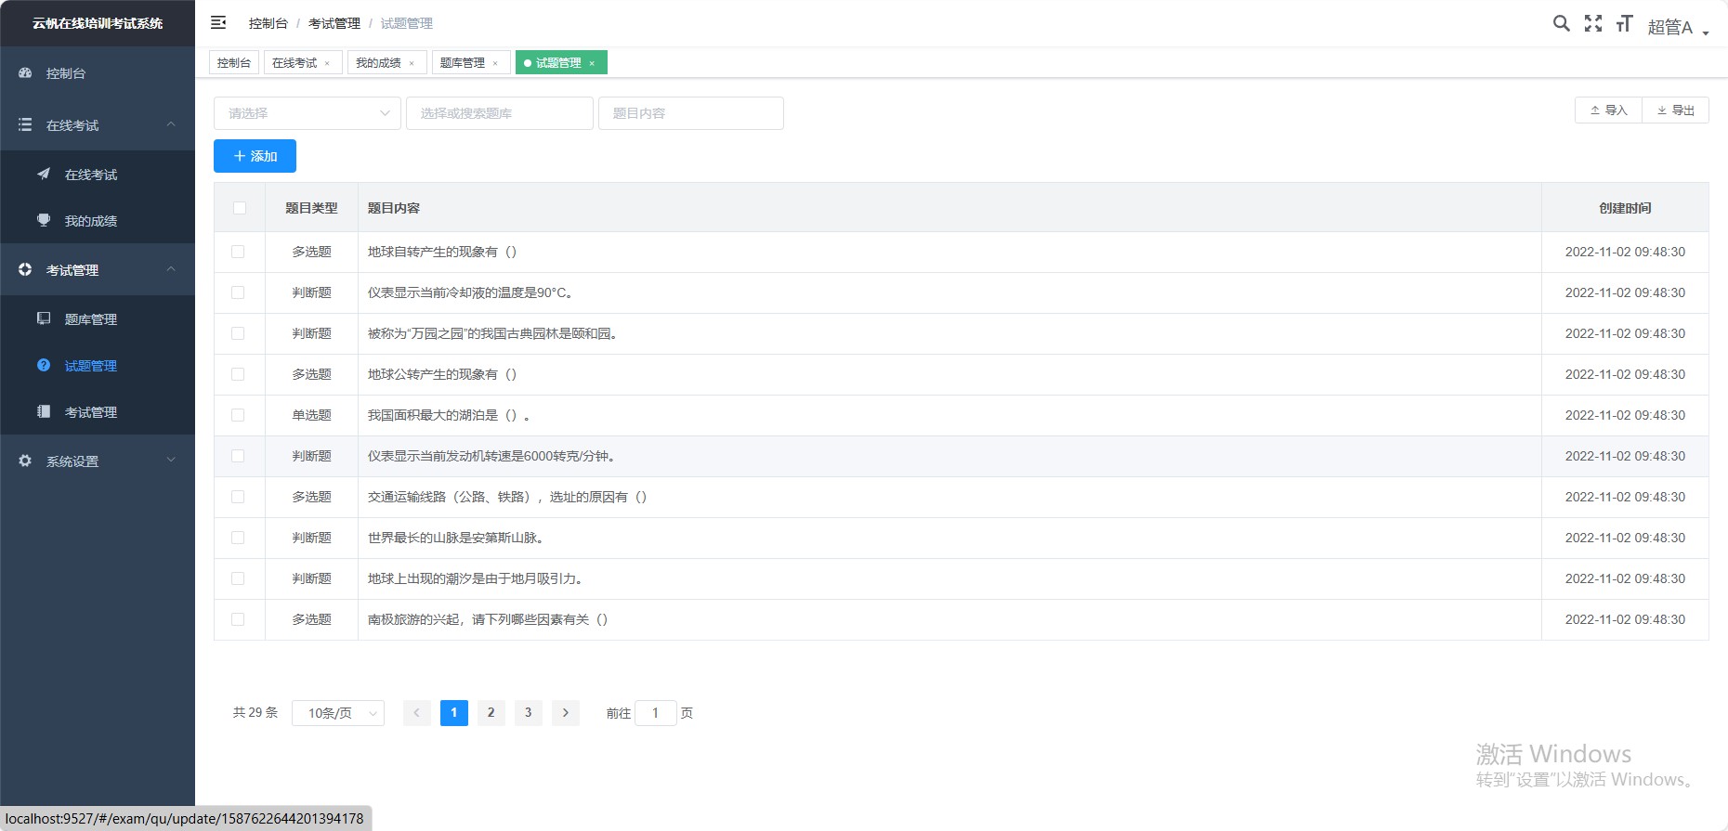Click the 前往 page number input
Viewport: 1728px width, 831px height.
tap(656, 712)
